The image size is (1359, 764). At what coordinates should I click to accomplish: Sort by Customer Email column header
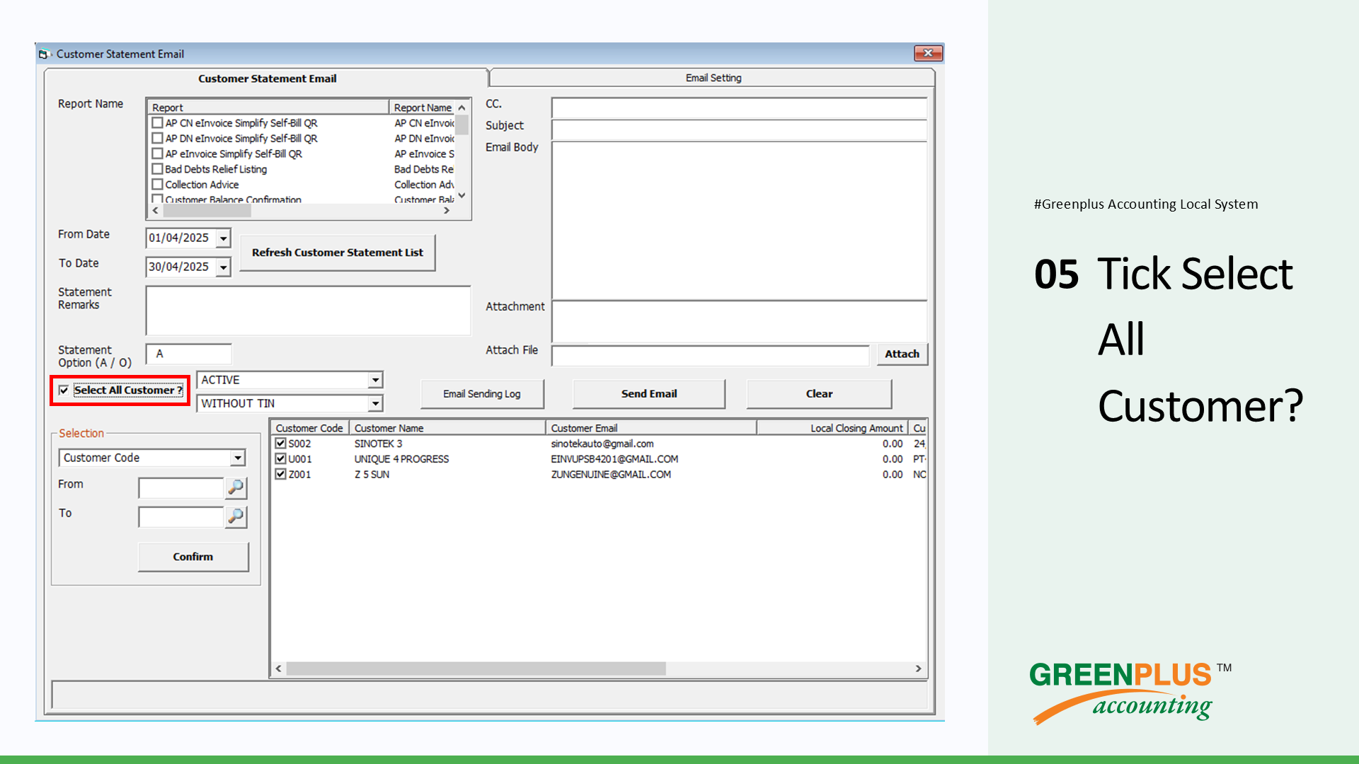click(651, 428)
